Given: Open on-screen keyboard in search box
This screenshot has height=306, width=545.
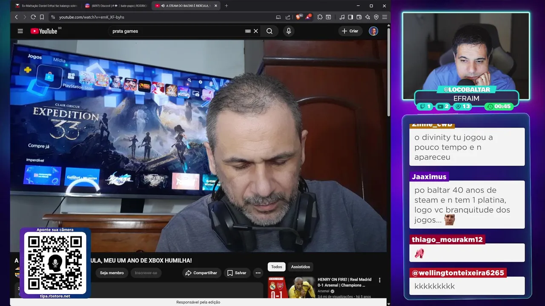Looking at the screenshot, I should click(x=248, y=31).
